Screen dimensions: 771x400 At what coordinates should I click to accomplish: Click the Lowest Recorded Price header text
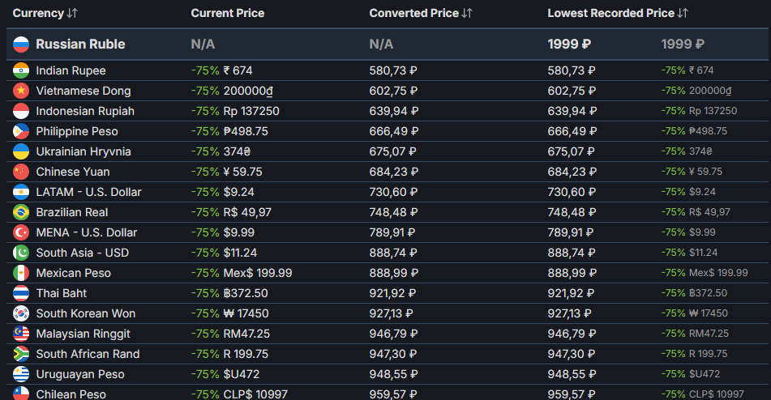click(x=611, y=13)
